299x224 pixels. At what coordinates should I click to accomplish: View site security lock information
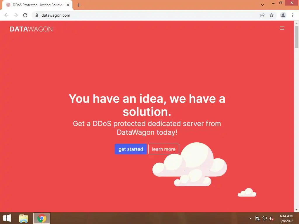pyautogui.click(x=37, y=15)
